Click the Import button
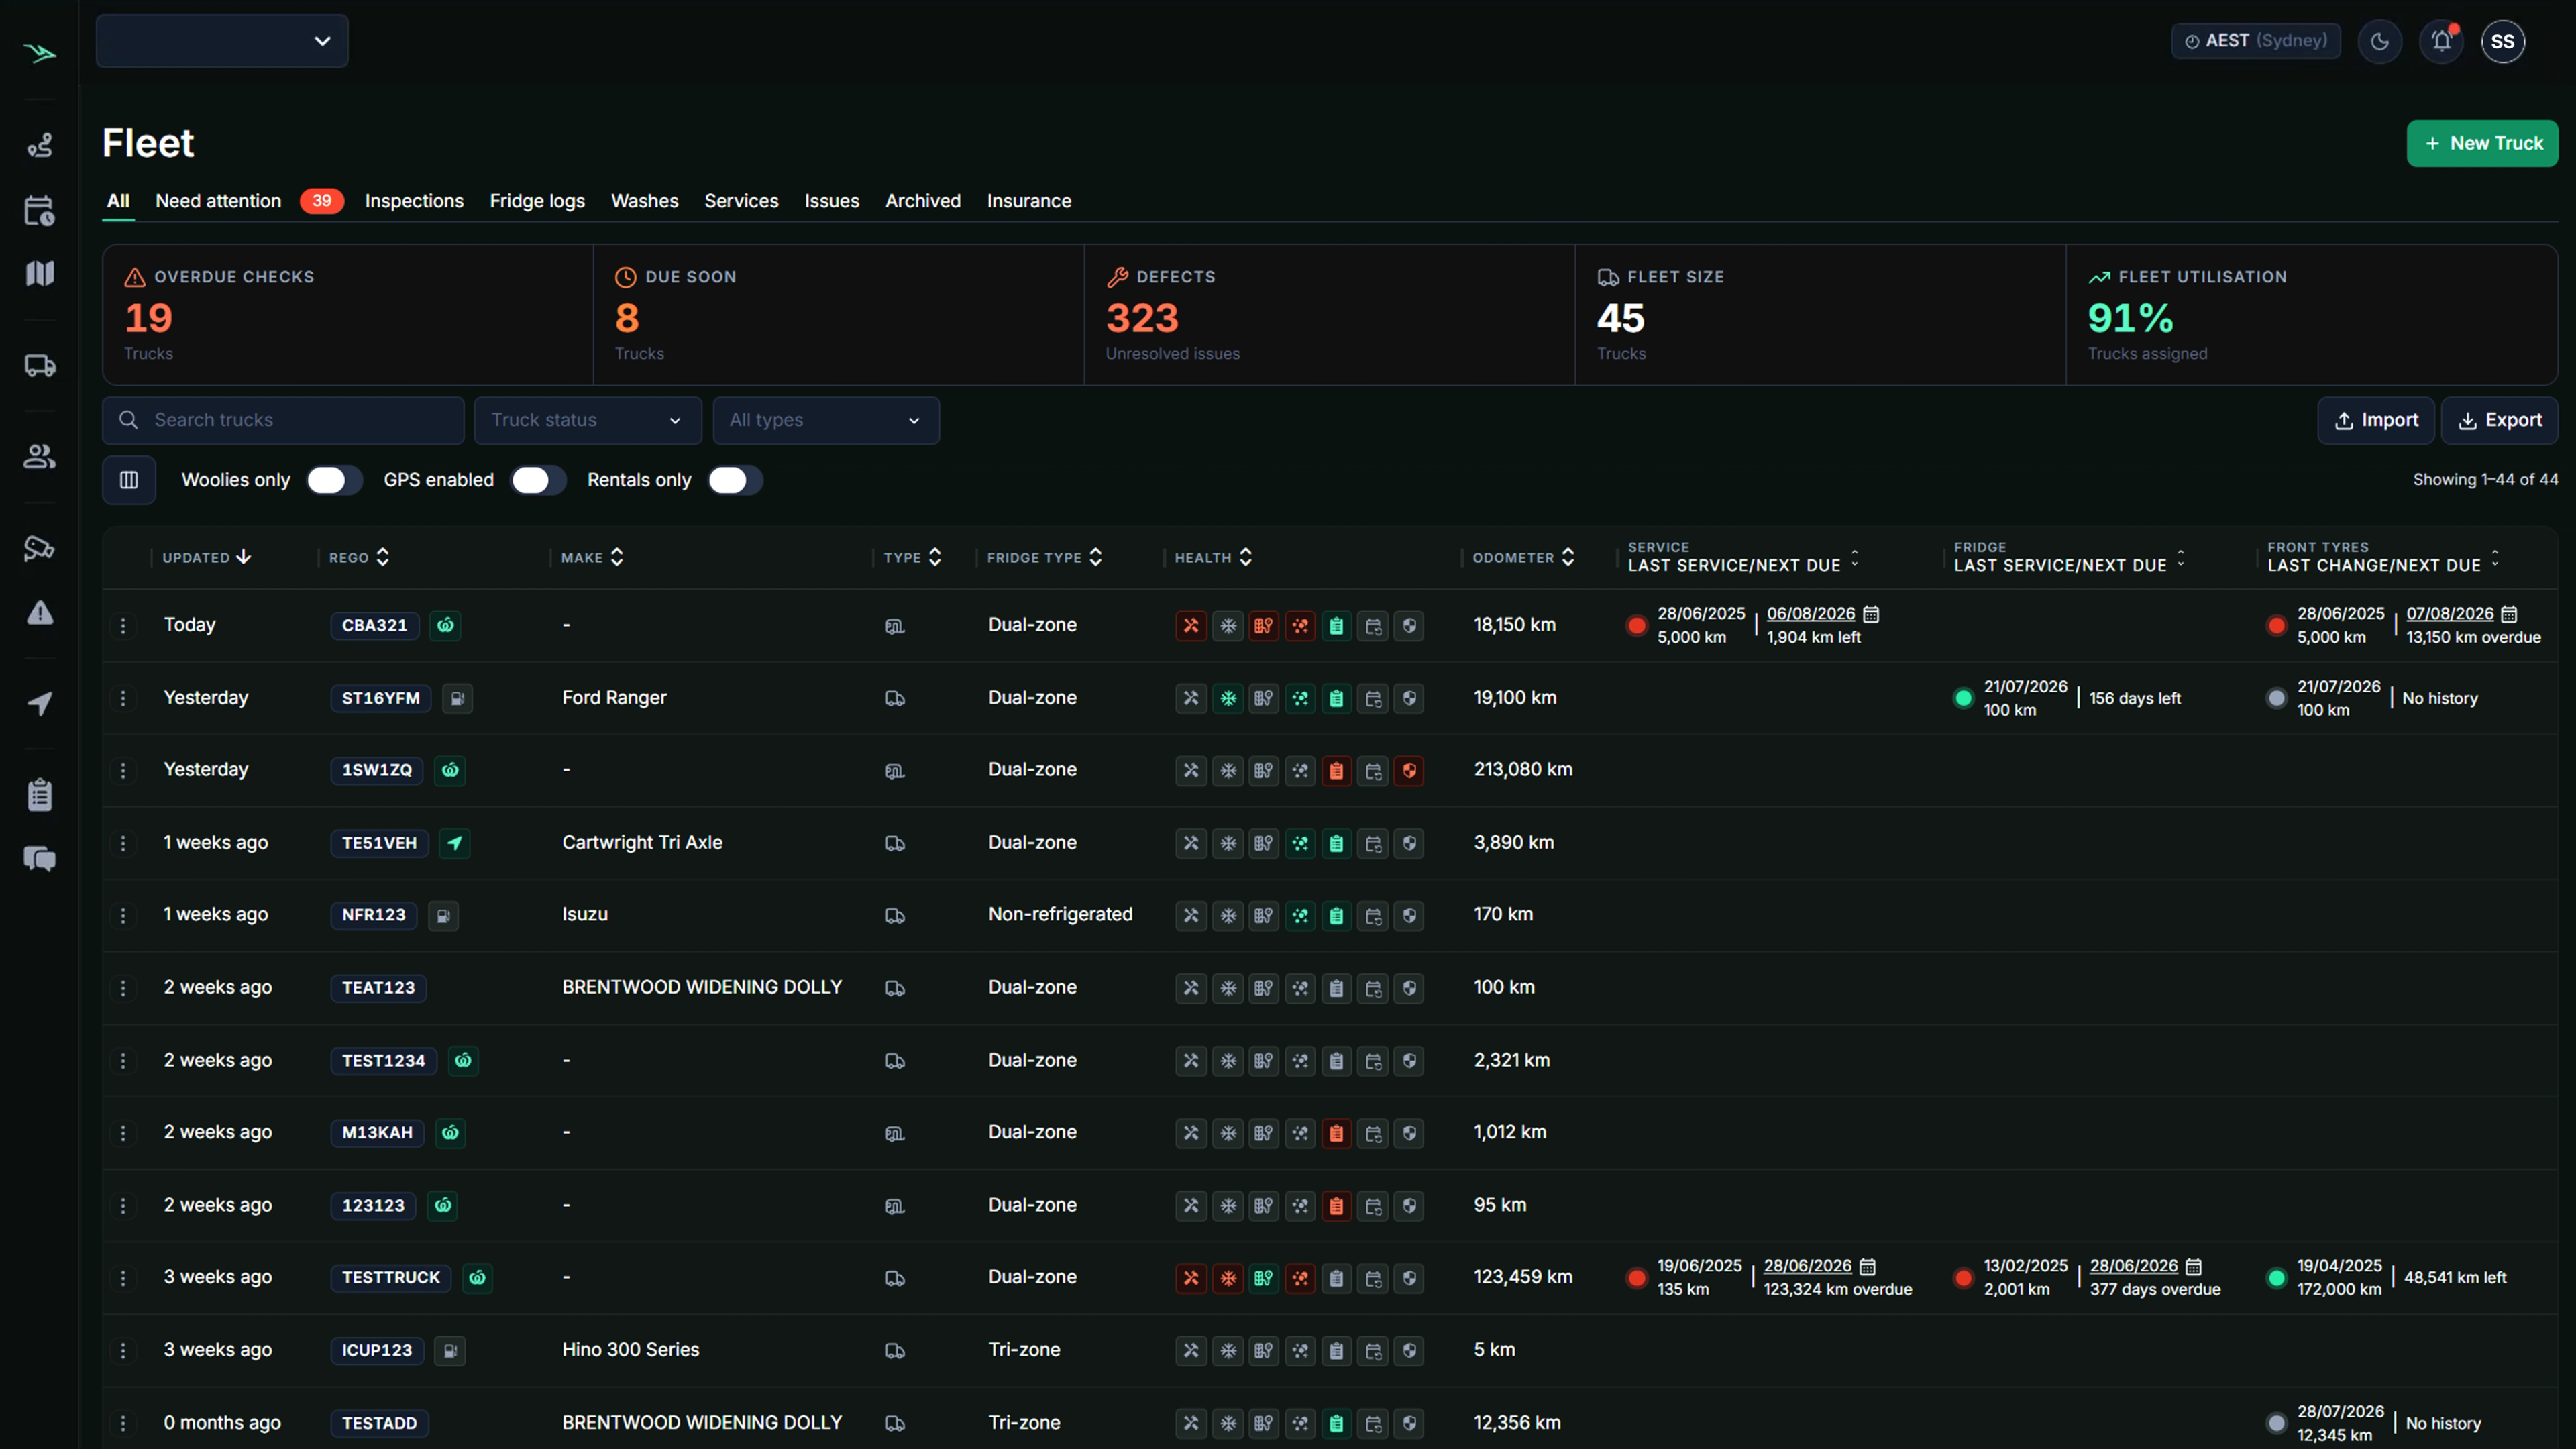This screenshot has height=1449, width=2576. pyautogui.click(x=2376, y=420)
